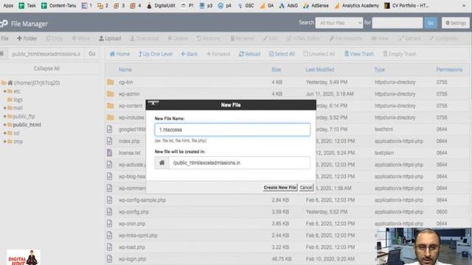
Task: Click the HTML Editor toolbar button
Action: click(x=303, y=38)
